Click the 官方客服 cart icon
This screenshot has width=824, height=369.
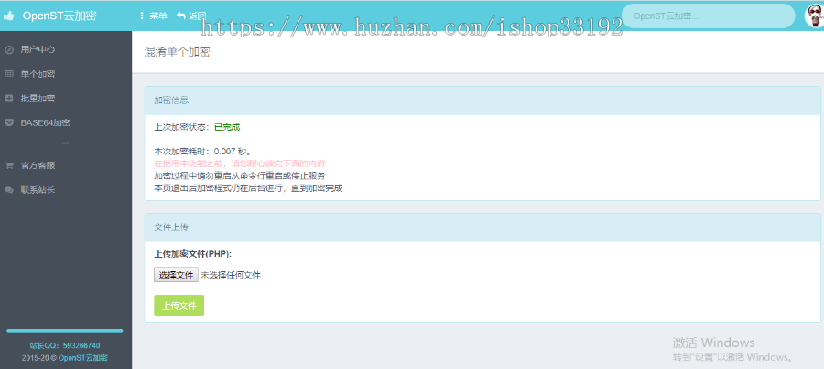pyautogui.click(x=9, y=165)
